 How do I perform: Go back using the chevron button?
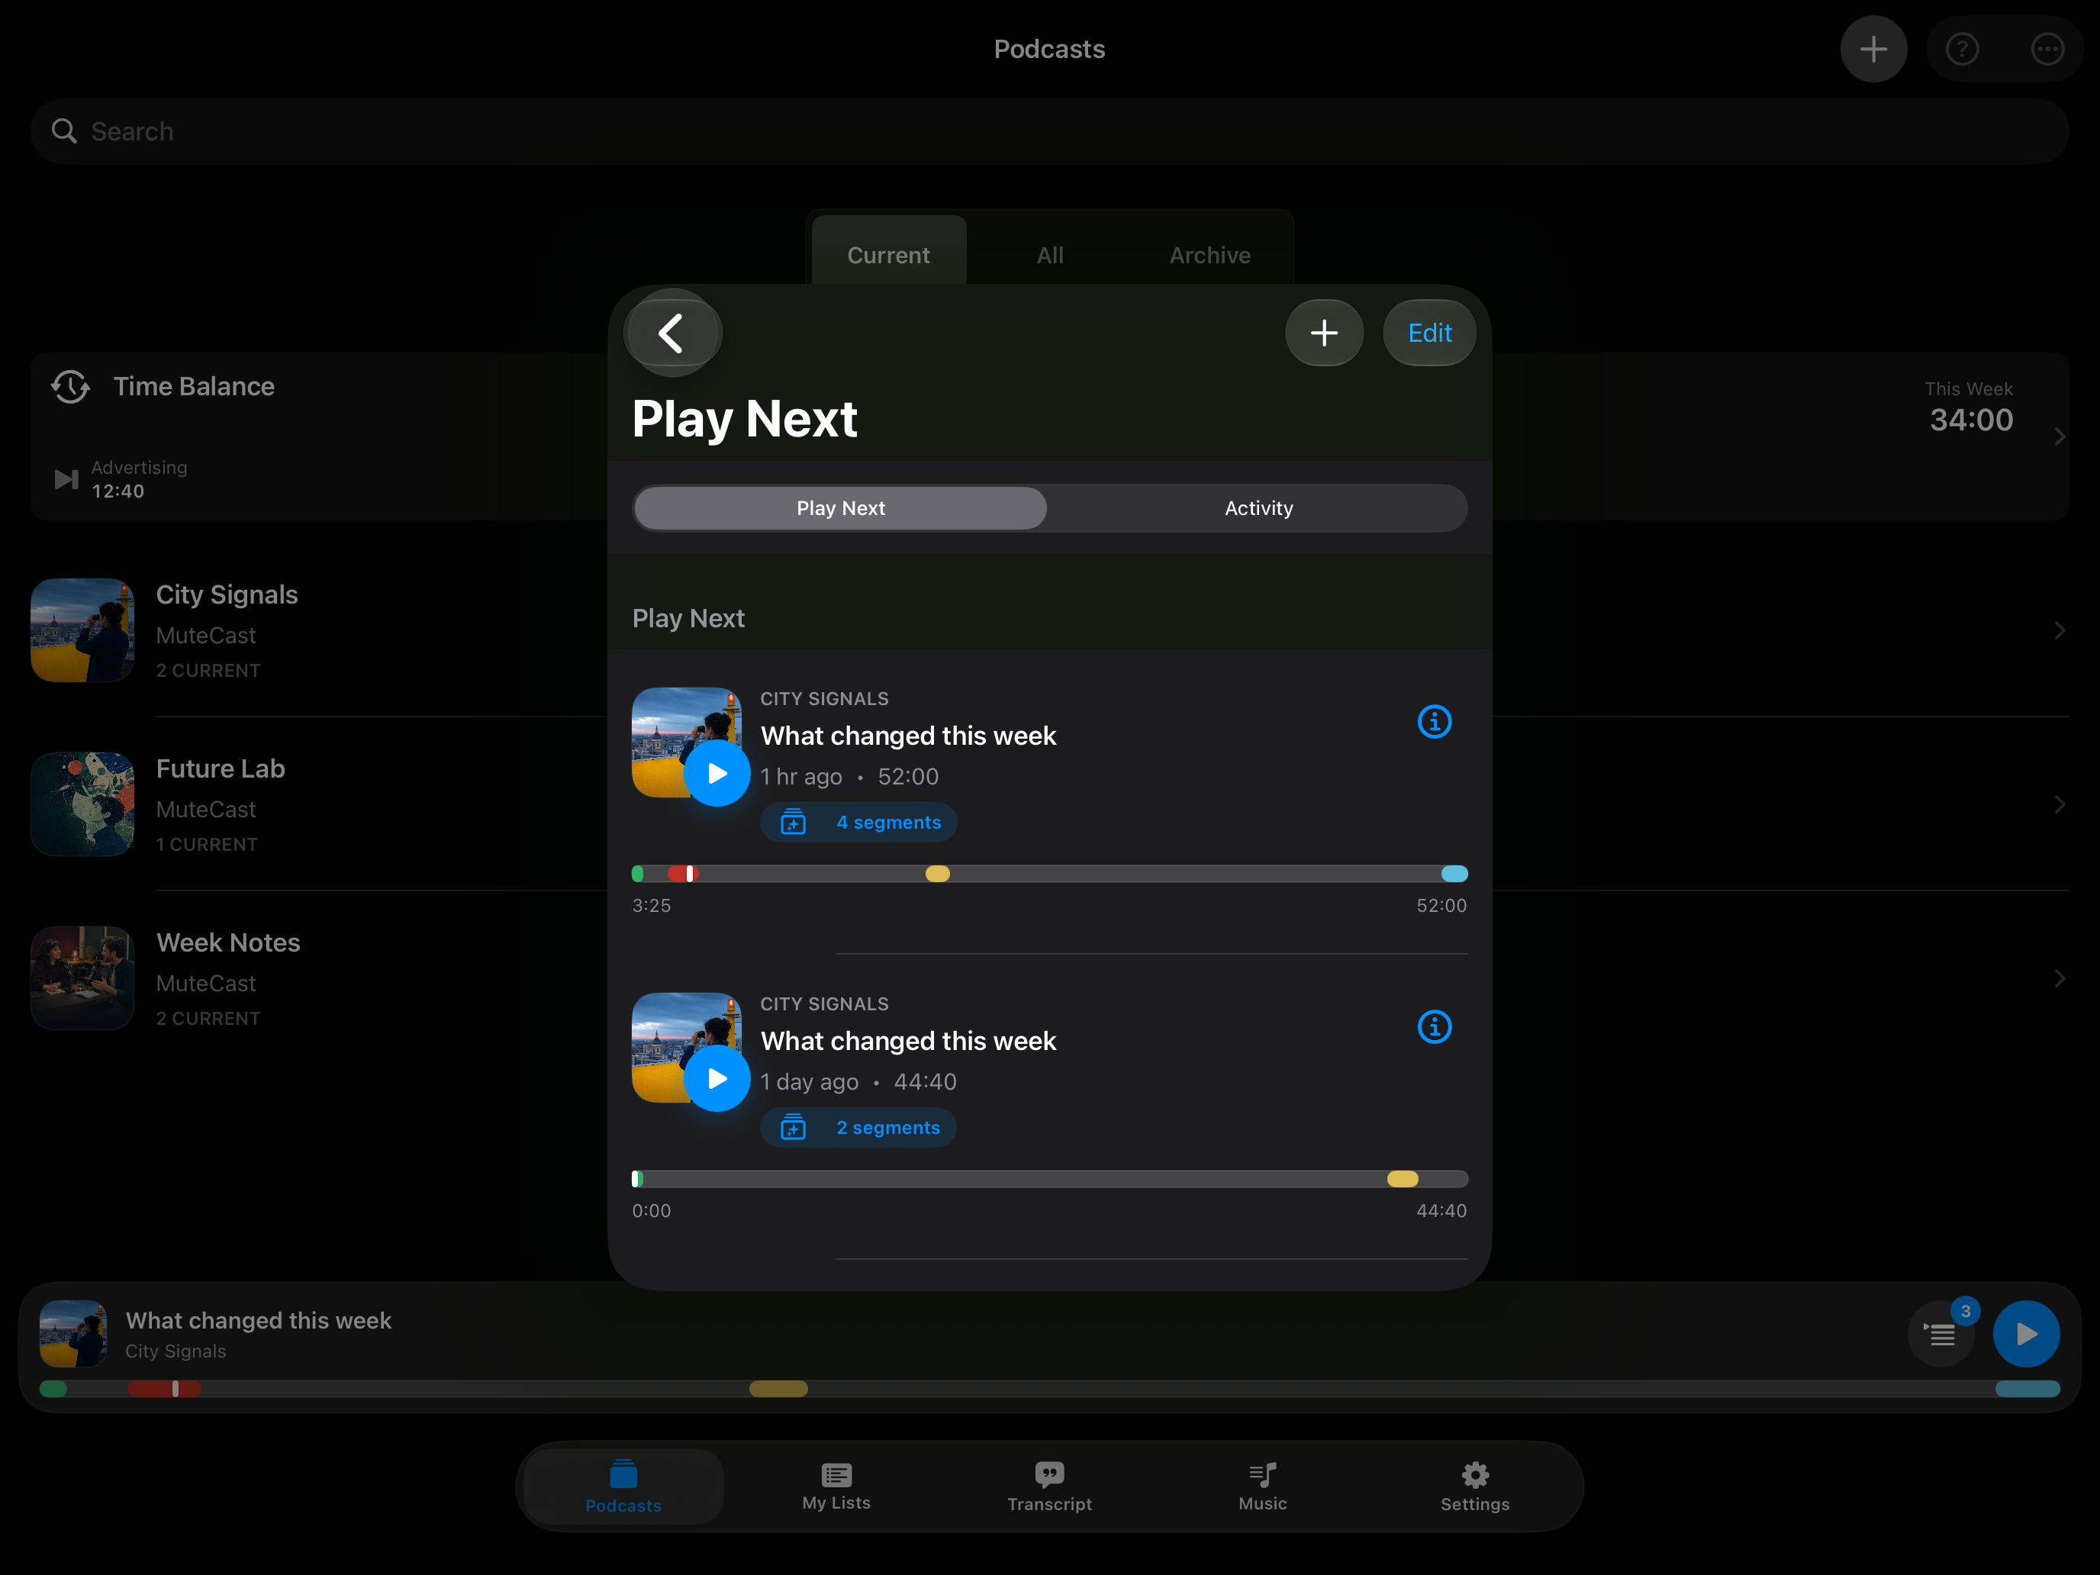coord(672,333)
